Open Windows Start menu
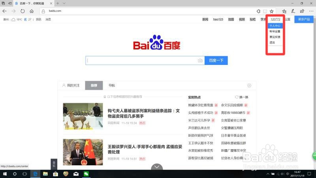The image size is (316, 178). click(x=5, y=174)
